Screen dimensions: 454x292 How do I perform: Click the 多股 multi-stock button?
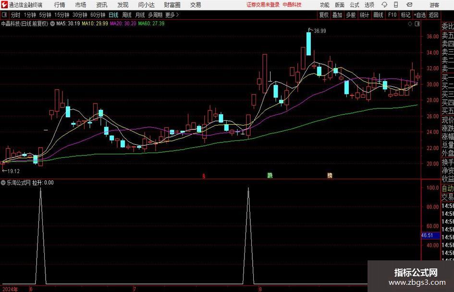(351, 15)
